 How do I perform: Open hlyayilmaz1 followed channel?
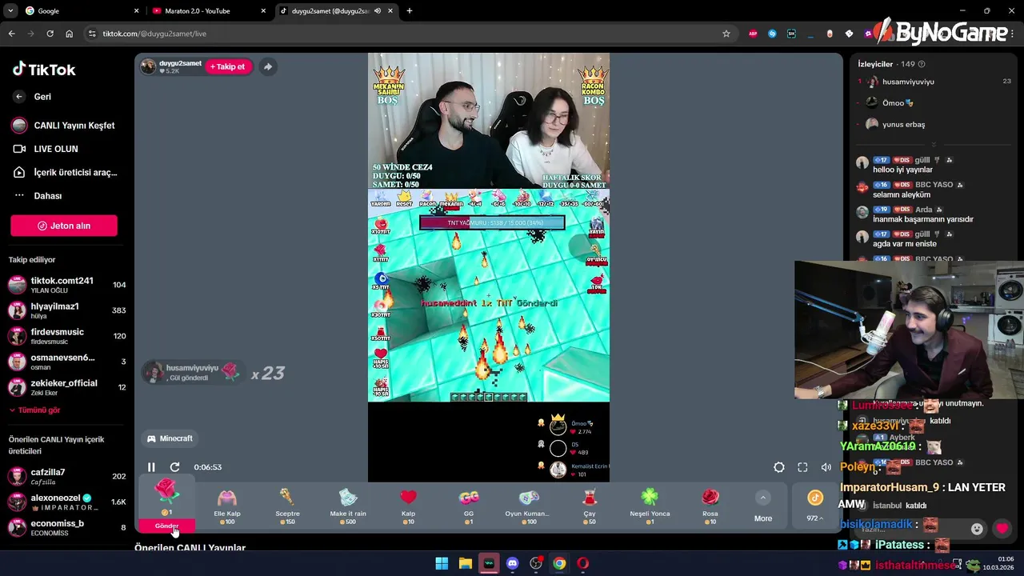[x=67, y=310]
